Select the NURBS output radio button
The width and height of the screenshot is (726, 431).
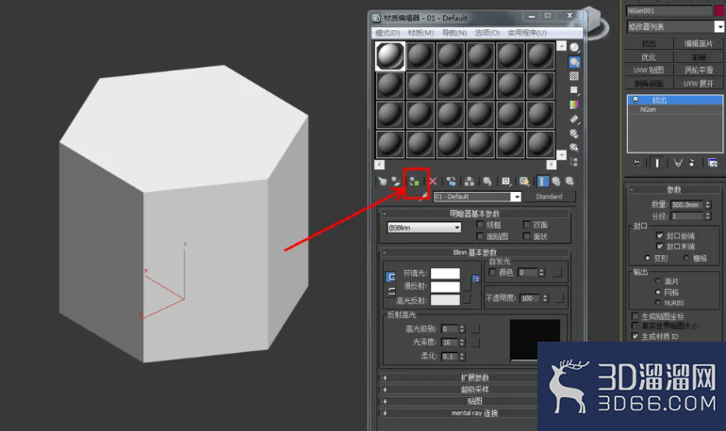(658, 303)
